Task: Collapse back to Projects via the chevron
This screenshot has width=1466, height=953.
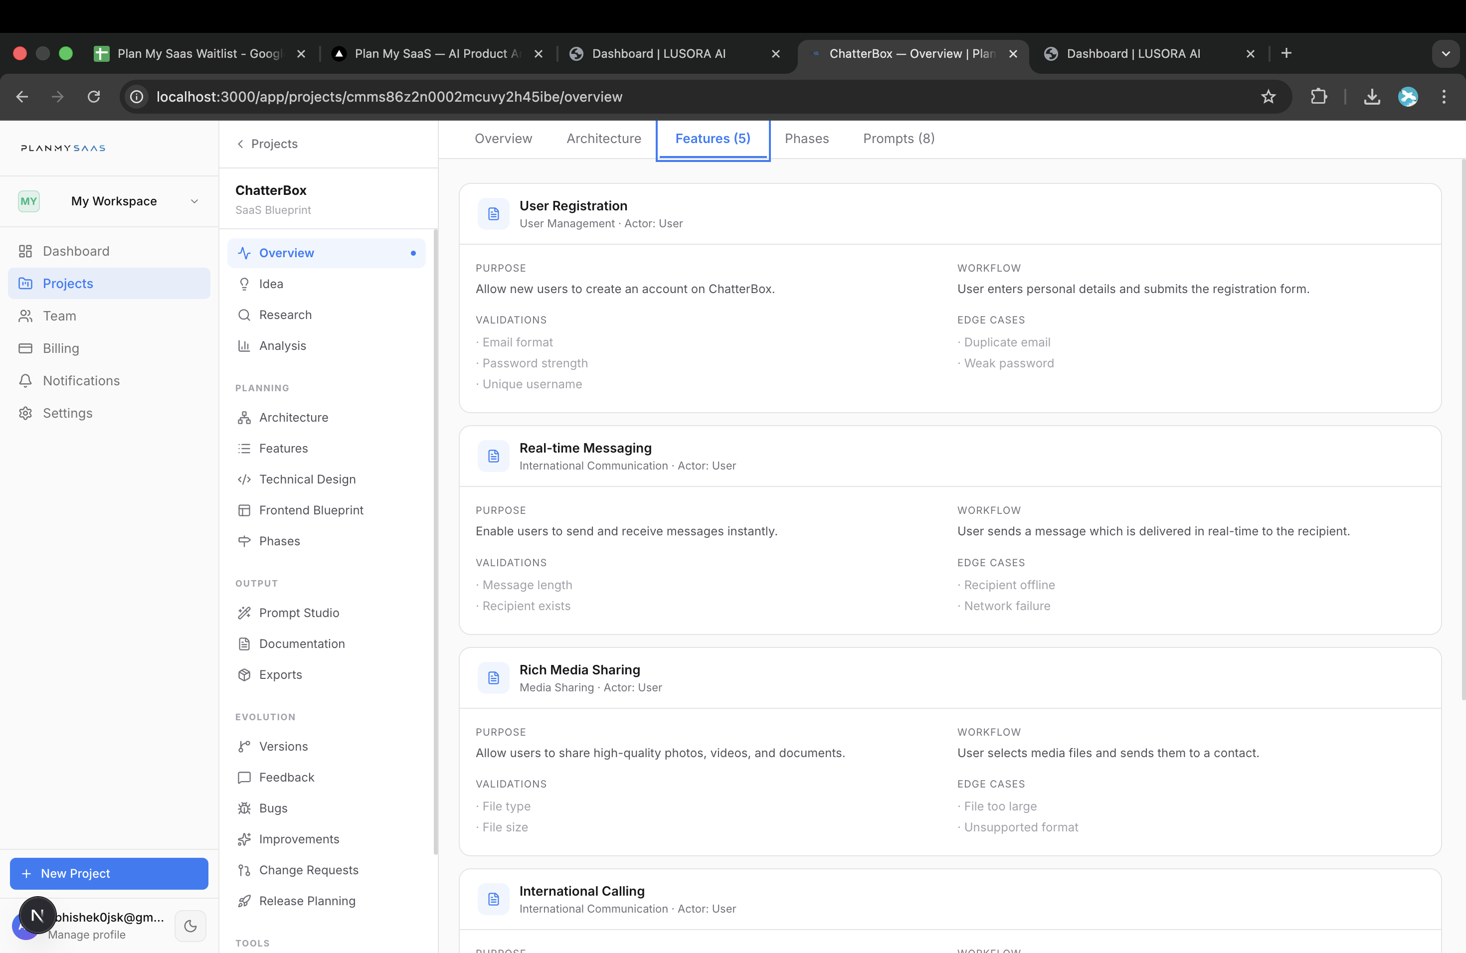Action: tap(240, 144)
